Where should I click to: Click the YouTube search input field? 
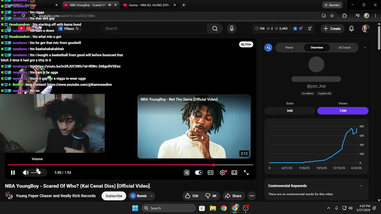coord(154,29)
